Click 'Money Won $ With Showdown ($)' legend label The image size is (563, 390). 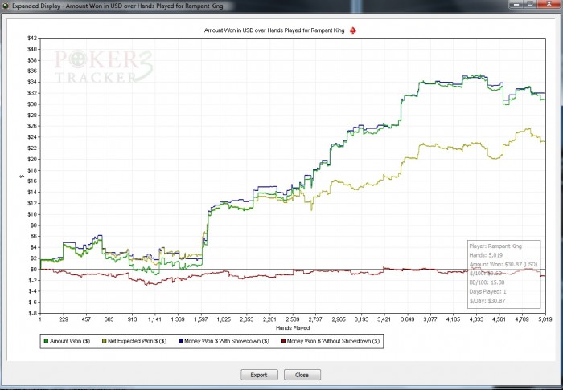(x=227, y=341)
